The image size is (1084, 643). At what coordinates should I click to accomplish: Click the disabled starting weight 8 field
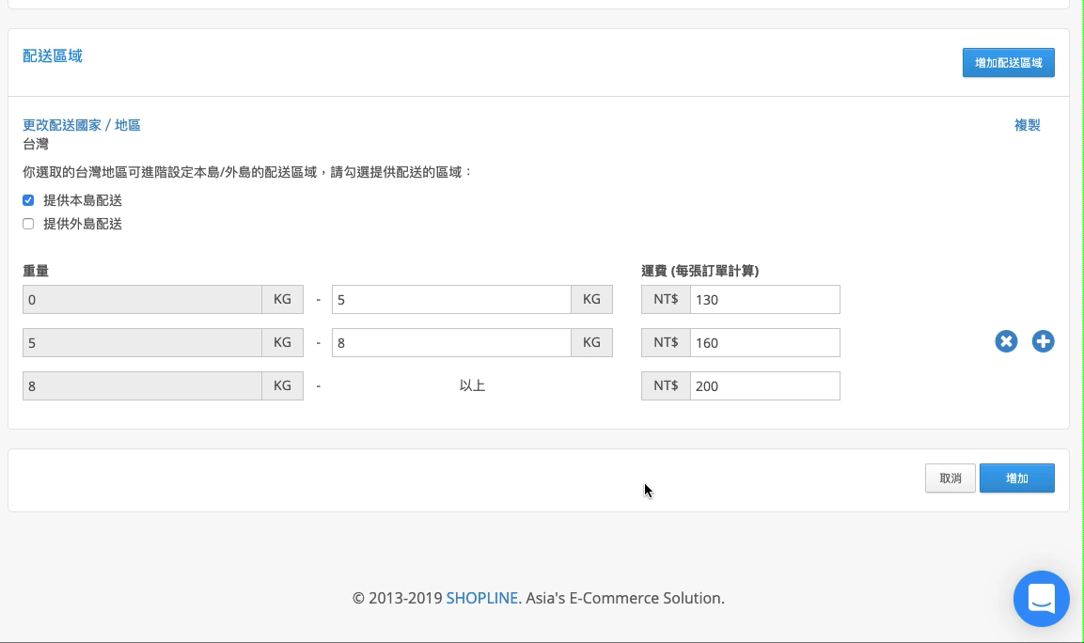coord(142,385)
